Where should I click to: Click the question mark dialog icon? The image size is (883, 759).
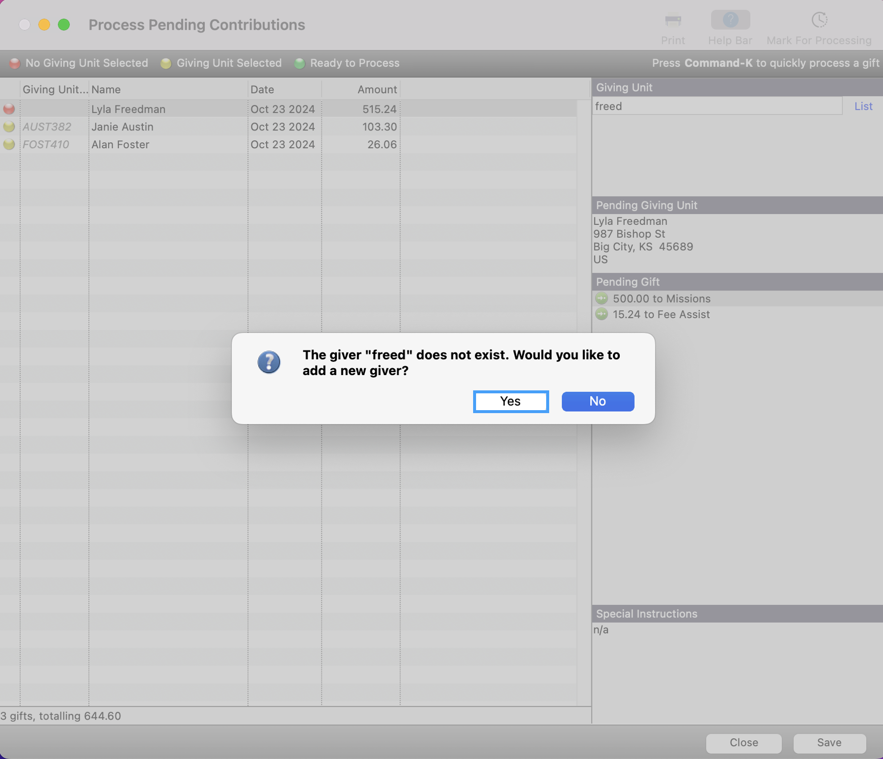point(269,362)
